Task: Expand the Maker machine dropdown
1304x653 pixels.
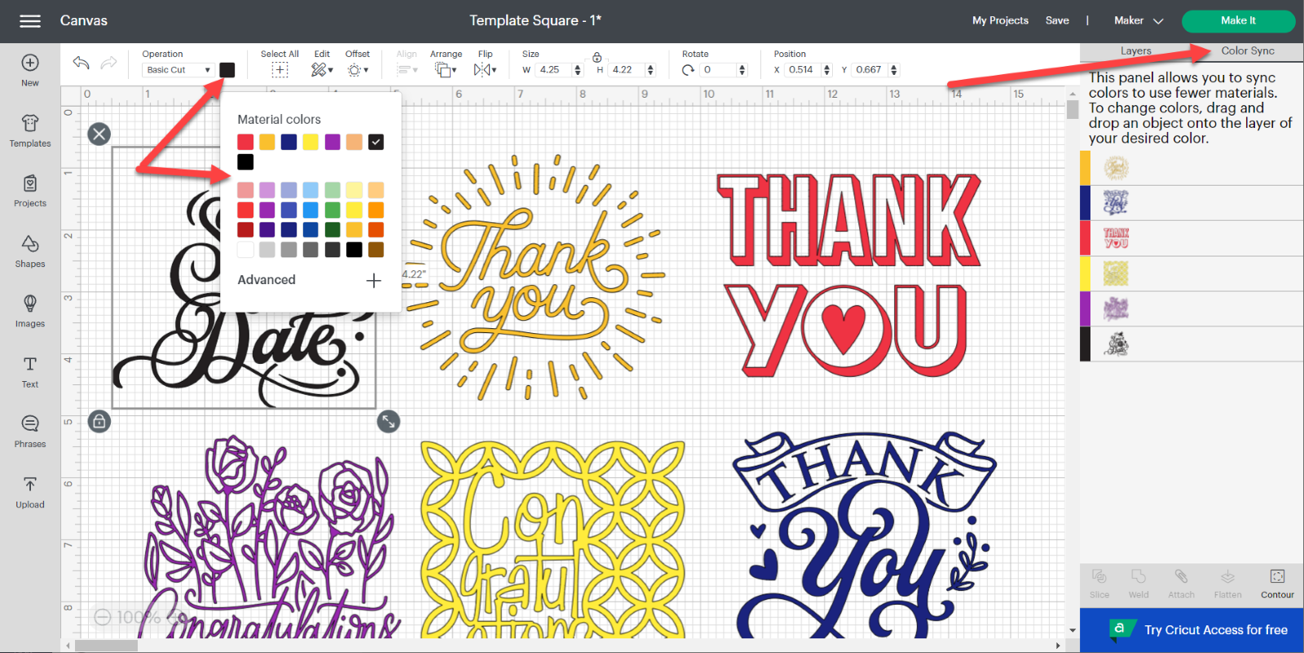Action: pos(1139,20)
